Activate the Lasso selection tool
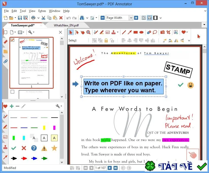This screenshot has width=209, height=173. [x=155, y=32]
